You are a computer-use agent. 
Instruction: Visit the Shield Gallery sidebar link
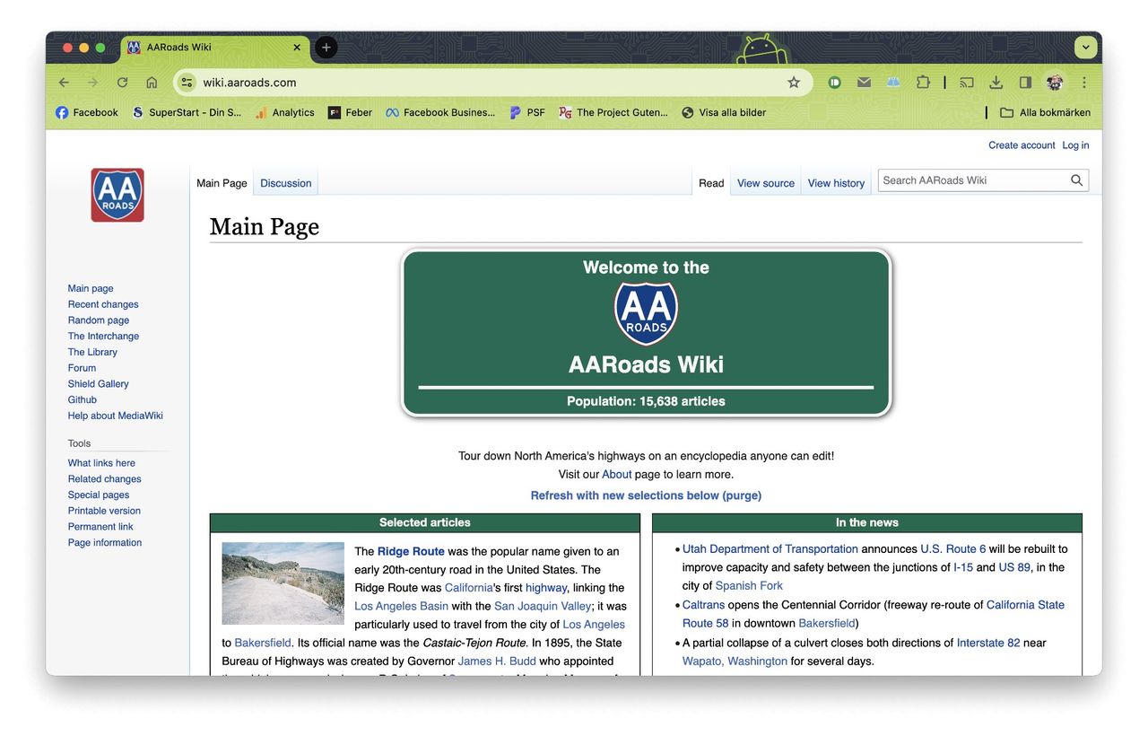98,383
